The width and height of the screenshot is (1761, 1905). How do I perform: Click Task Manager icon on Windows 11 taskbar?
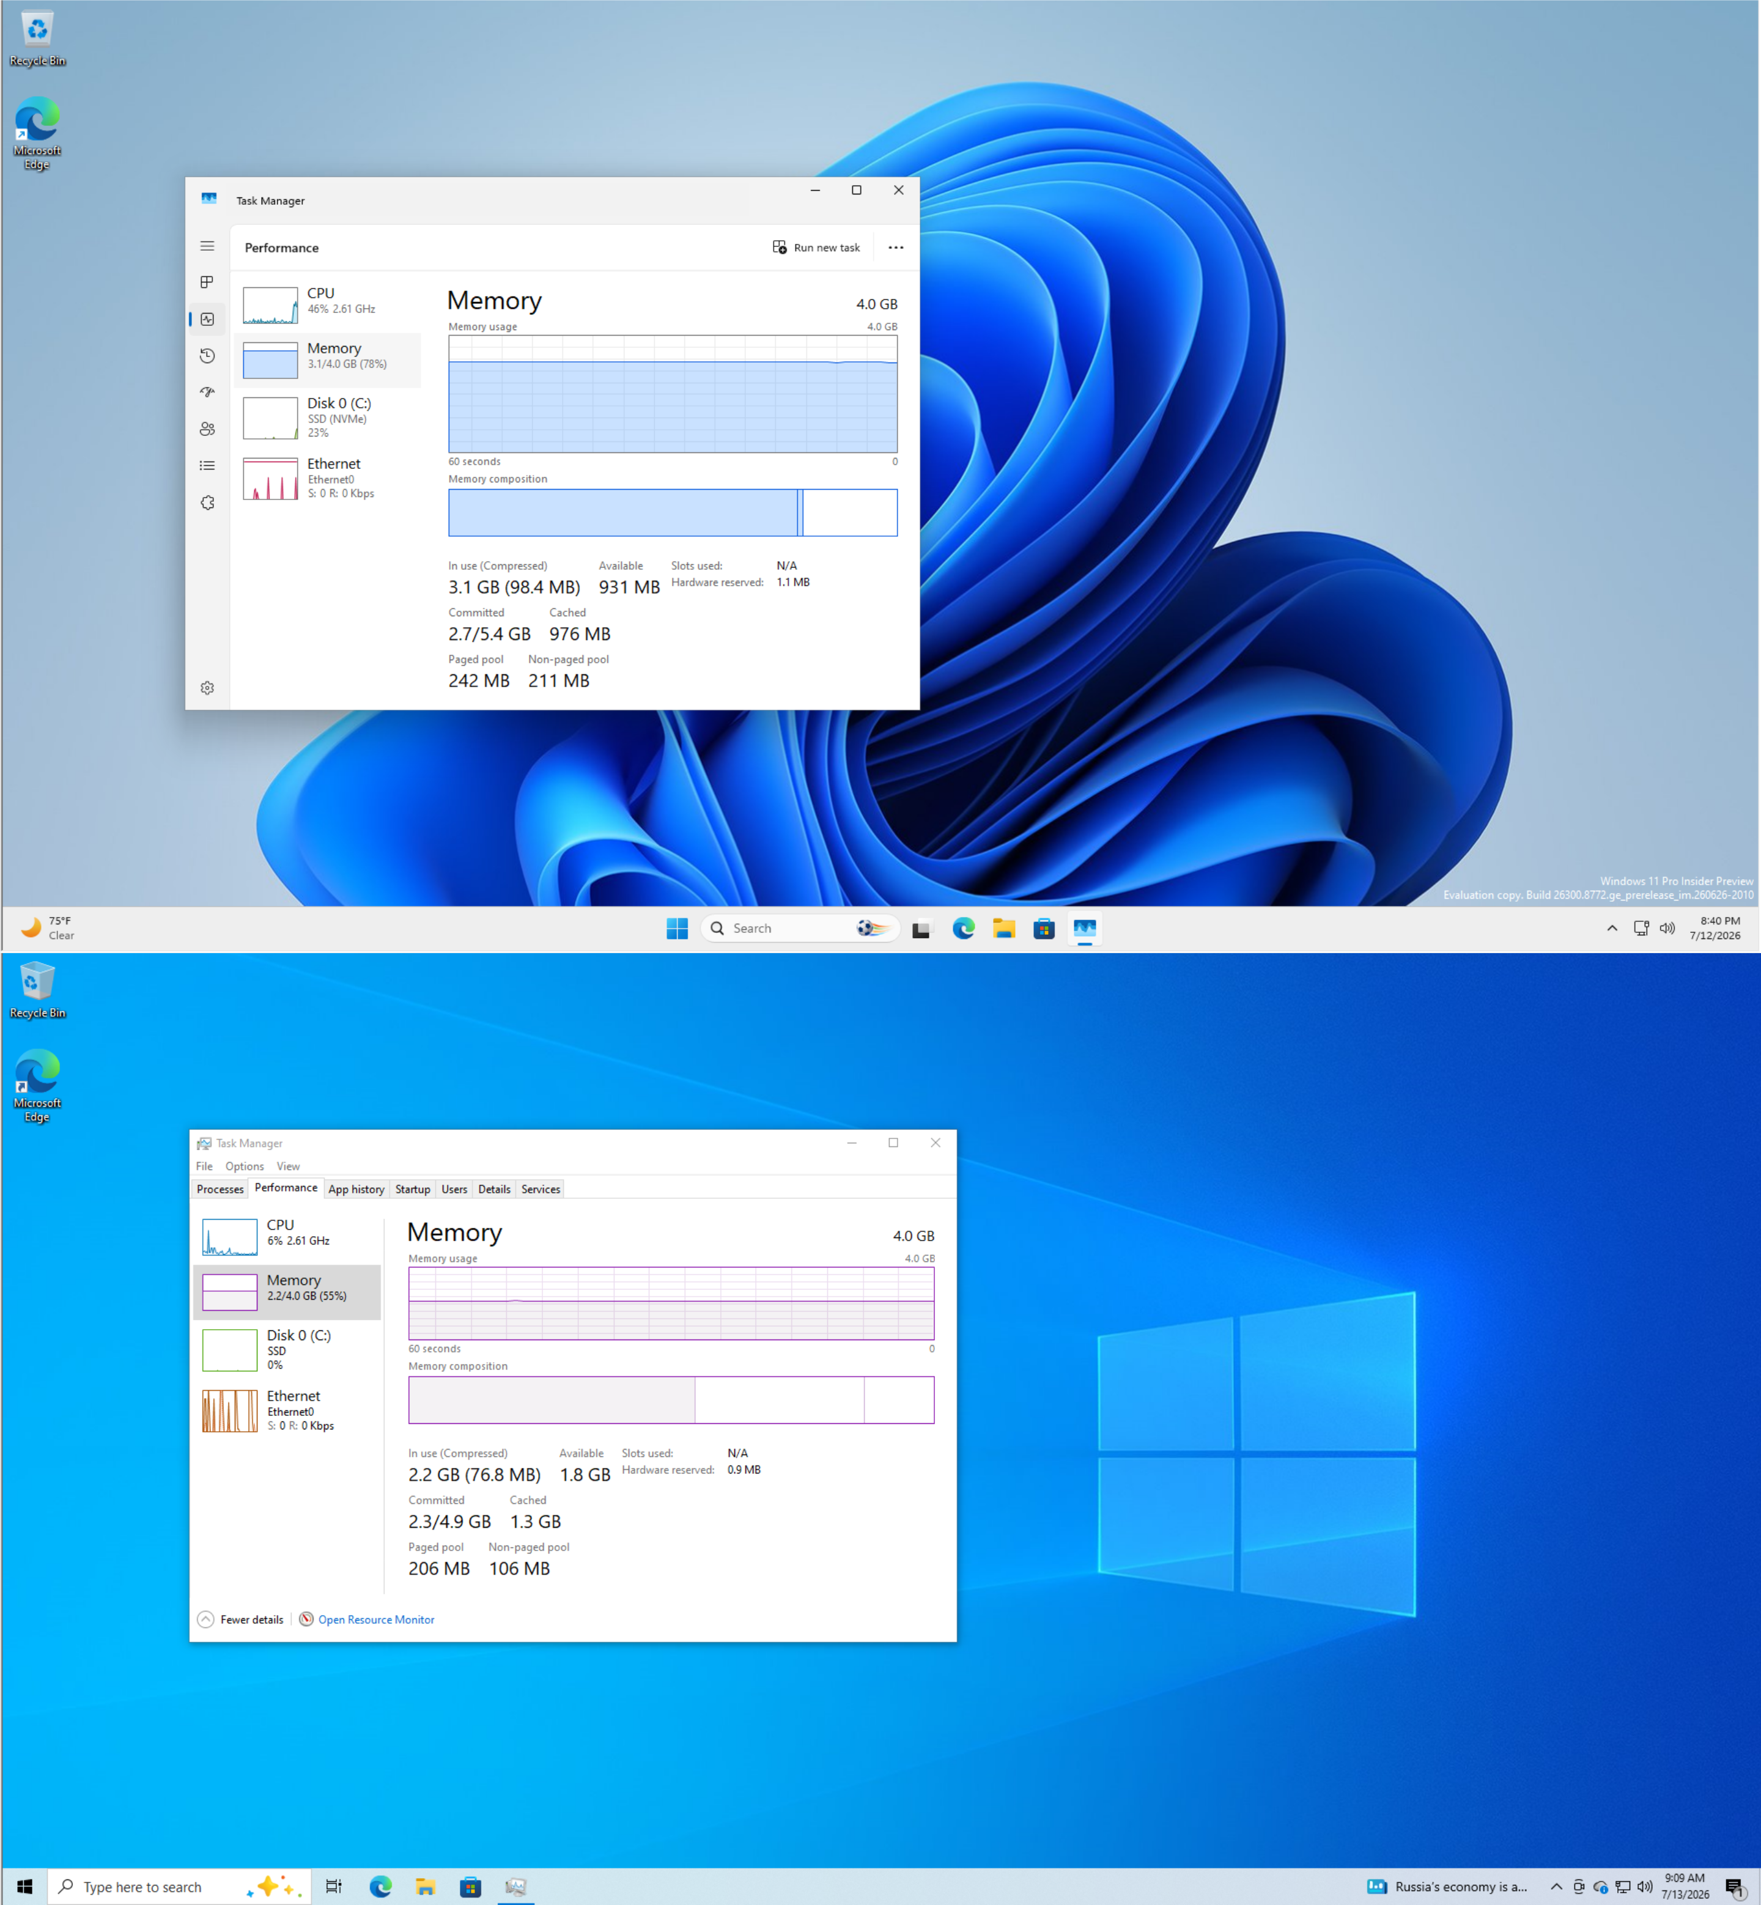coord(1085,928)
